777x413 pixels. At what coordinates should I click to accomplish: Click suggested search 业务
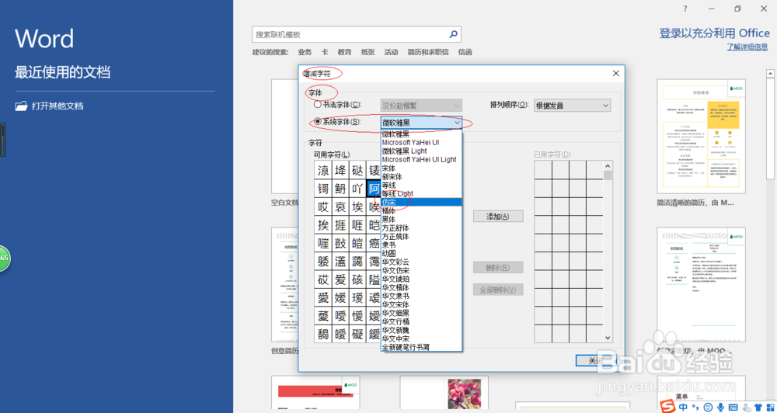tap(305, 52)
